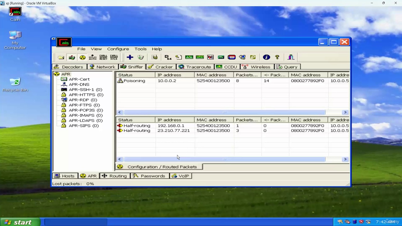The width and height of the screenshot is (402, 226).
Task: Select the Passwords bottom tab
Action: pyautogui.click(x=149, y=176)
